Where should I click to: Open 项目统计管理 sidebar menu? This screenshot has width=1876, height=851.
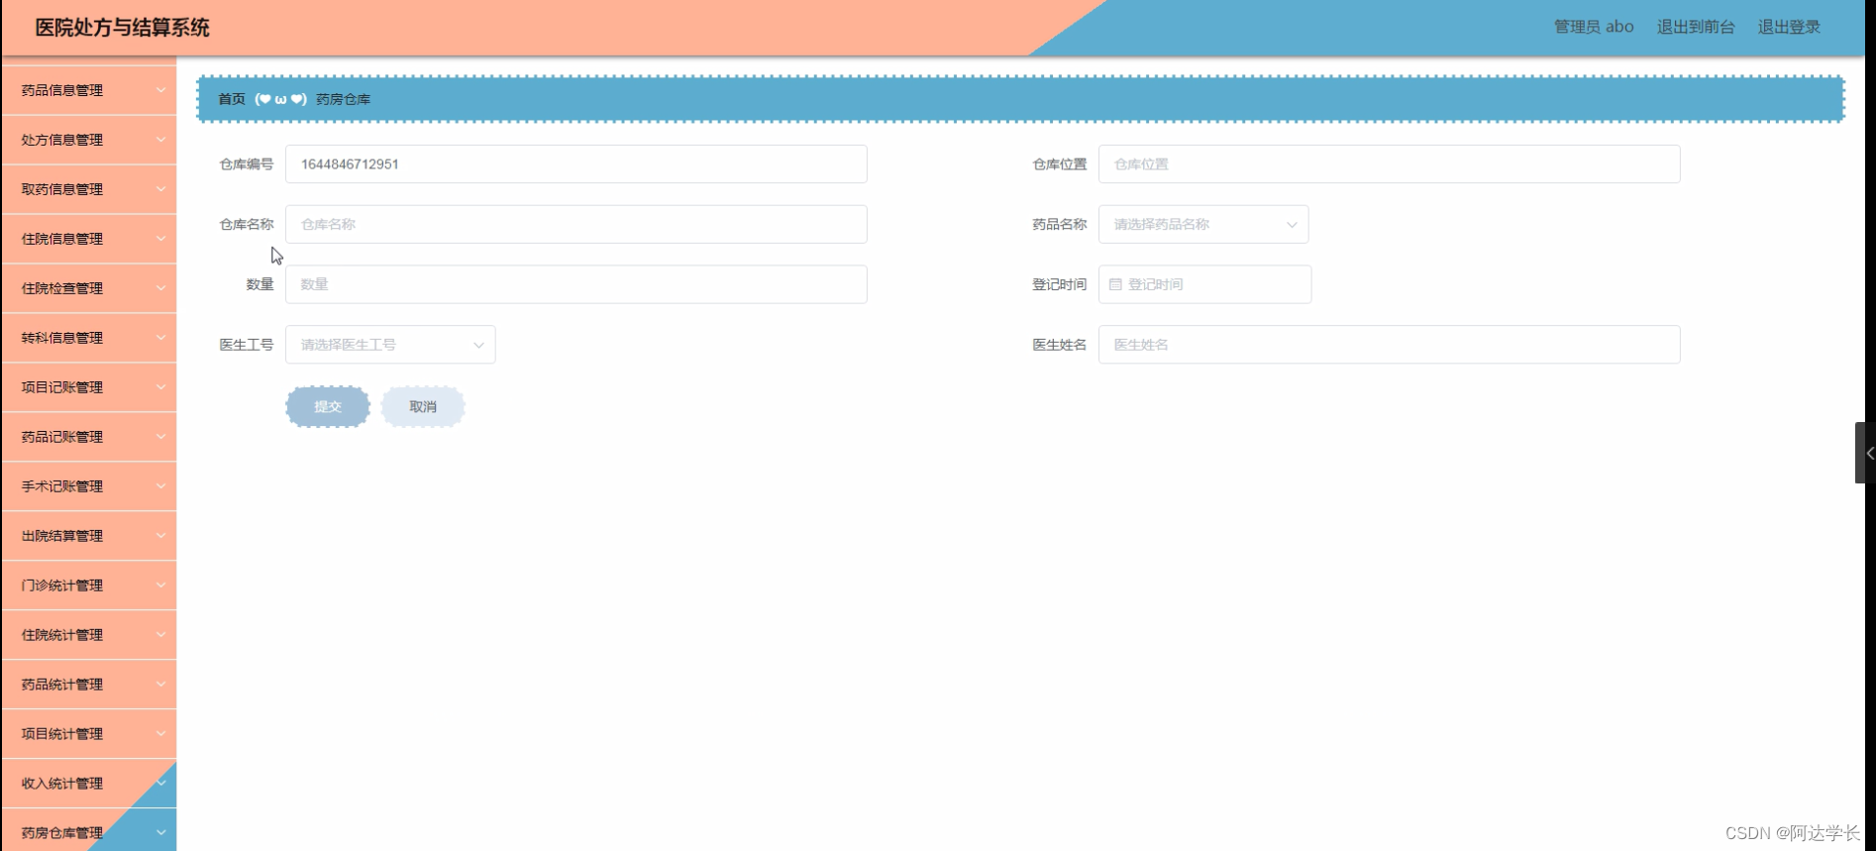(x=89, y=734)
